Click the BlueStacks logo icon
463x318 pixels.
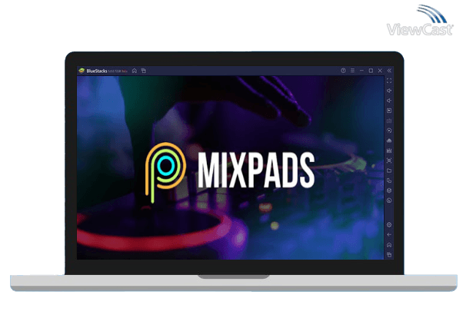pyautogui.click(x=82, y=71)
